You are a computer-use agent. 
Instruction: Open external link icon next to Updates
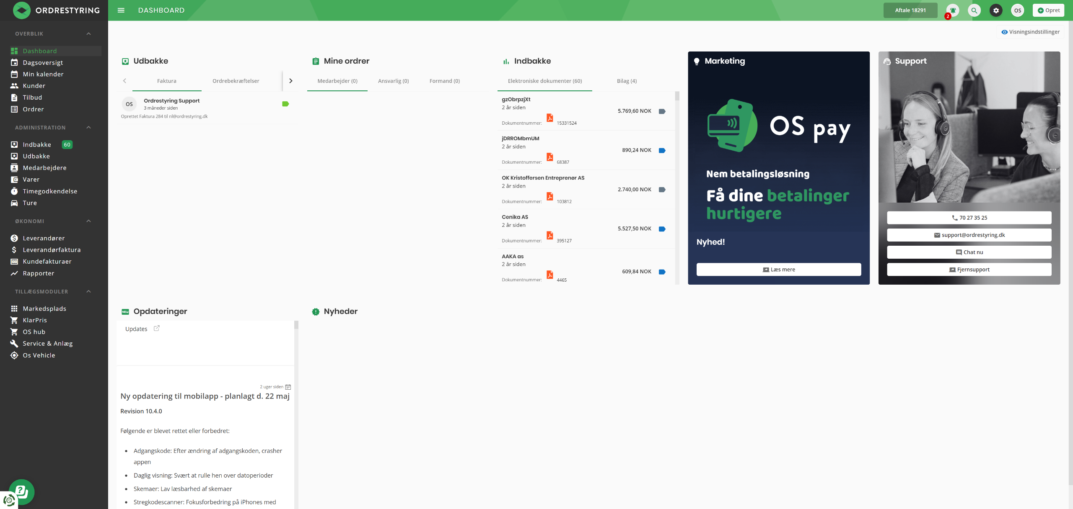[157, 329]
